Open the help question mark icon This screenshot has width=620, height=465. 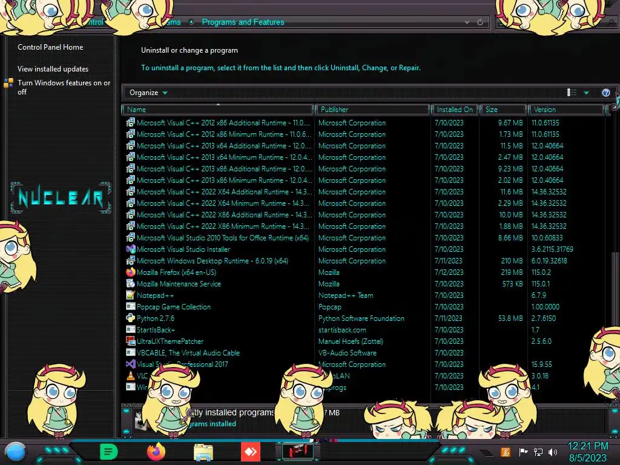(x=605, y=93)
